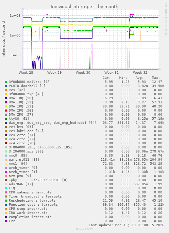The width and height of the screenshot is (169, 233).
Task: Click the arch_timer [1] magenta swatch
Action: pos(6,172)
